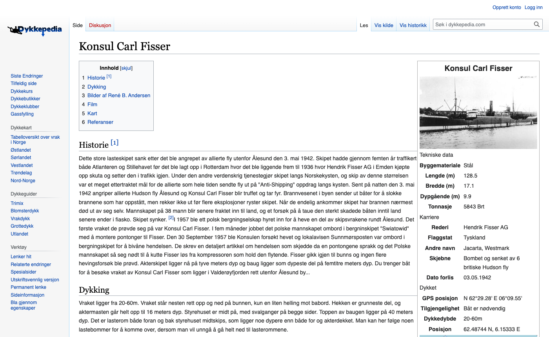This screenshot has width=549, height=337.
Task: Open the Lenker hit tool link
Action: (21, 257)
